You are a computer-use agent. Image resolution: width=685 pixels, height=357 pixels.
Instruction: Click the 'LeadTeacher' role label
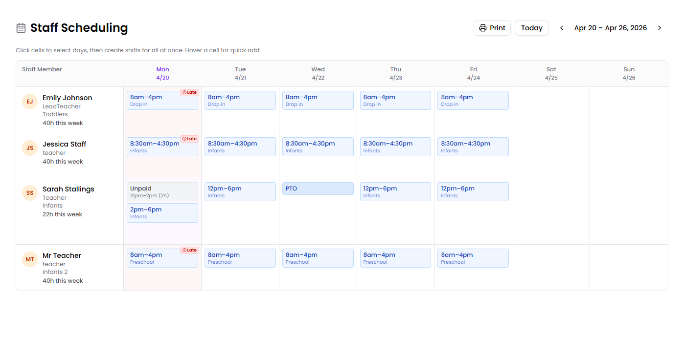[x=61, y=106]
